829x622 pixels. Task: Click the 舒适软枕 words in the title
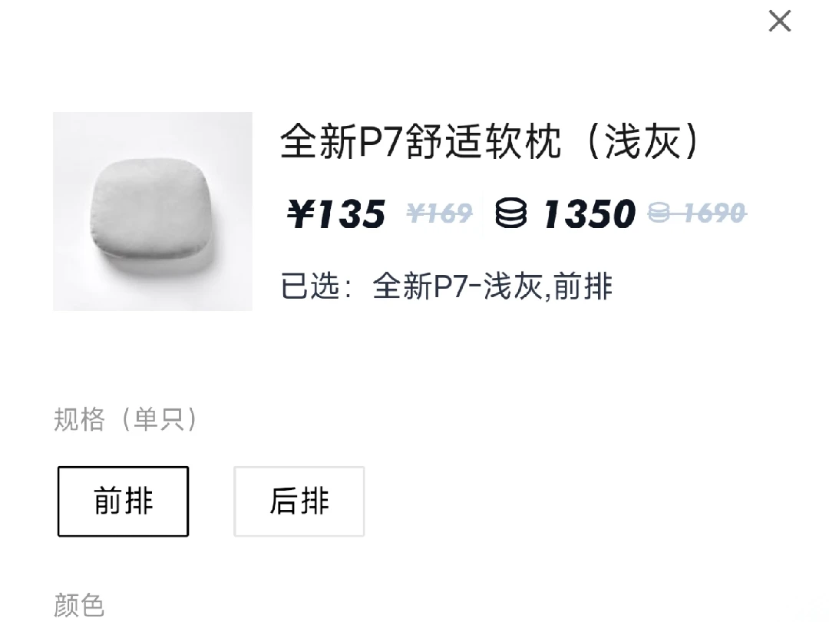point(484,142)
